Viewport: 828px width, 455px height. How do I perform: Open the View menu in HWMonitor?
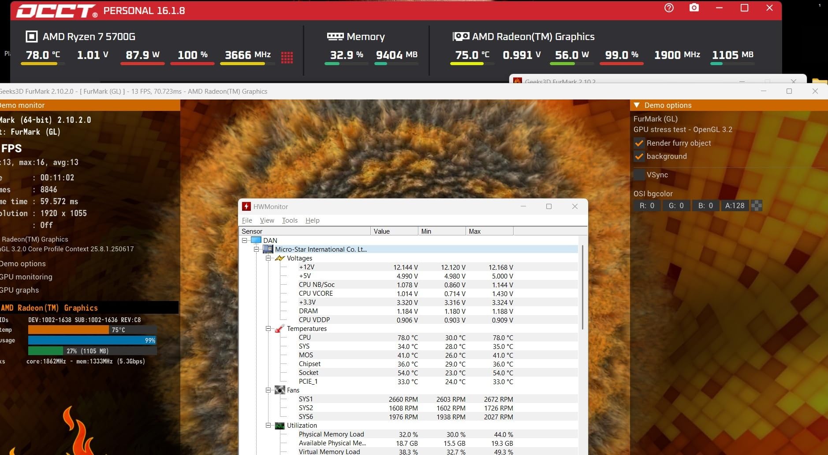point(267,220)
